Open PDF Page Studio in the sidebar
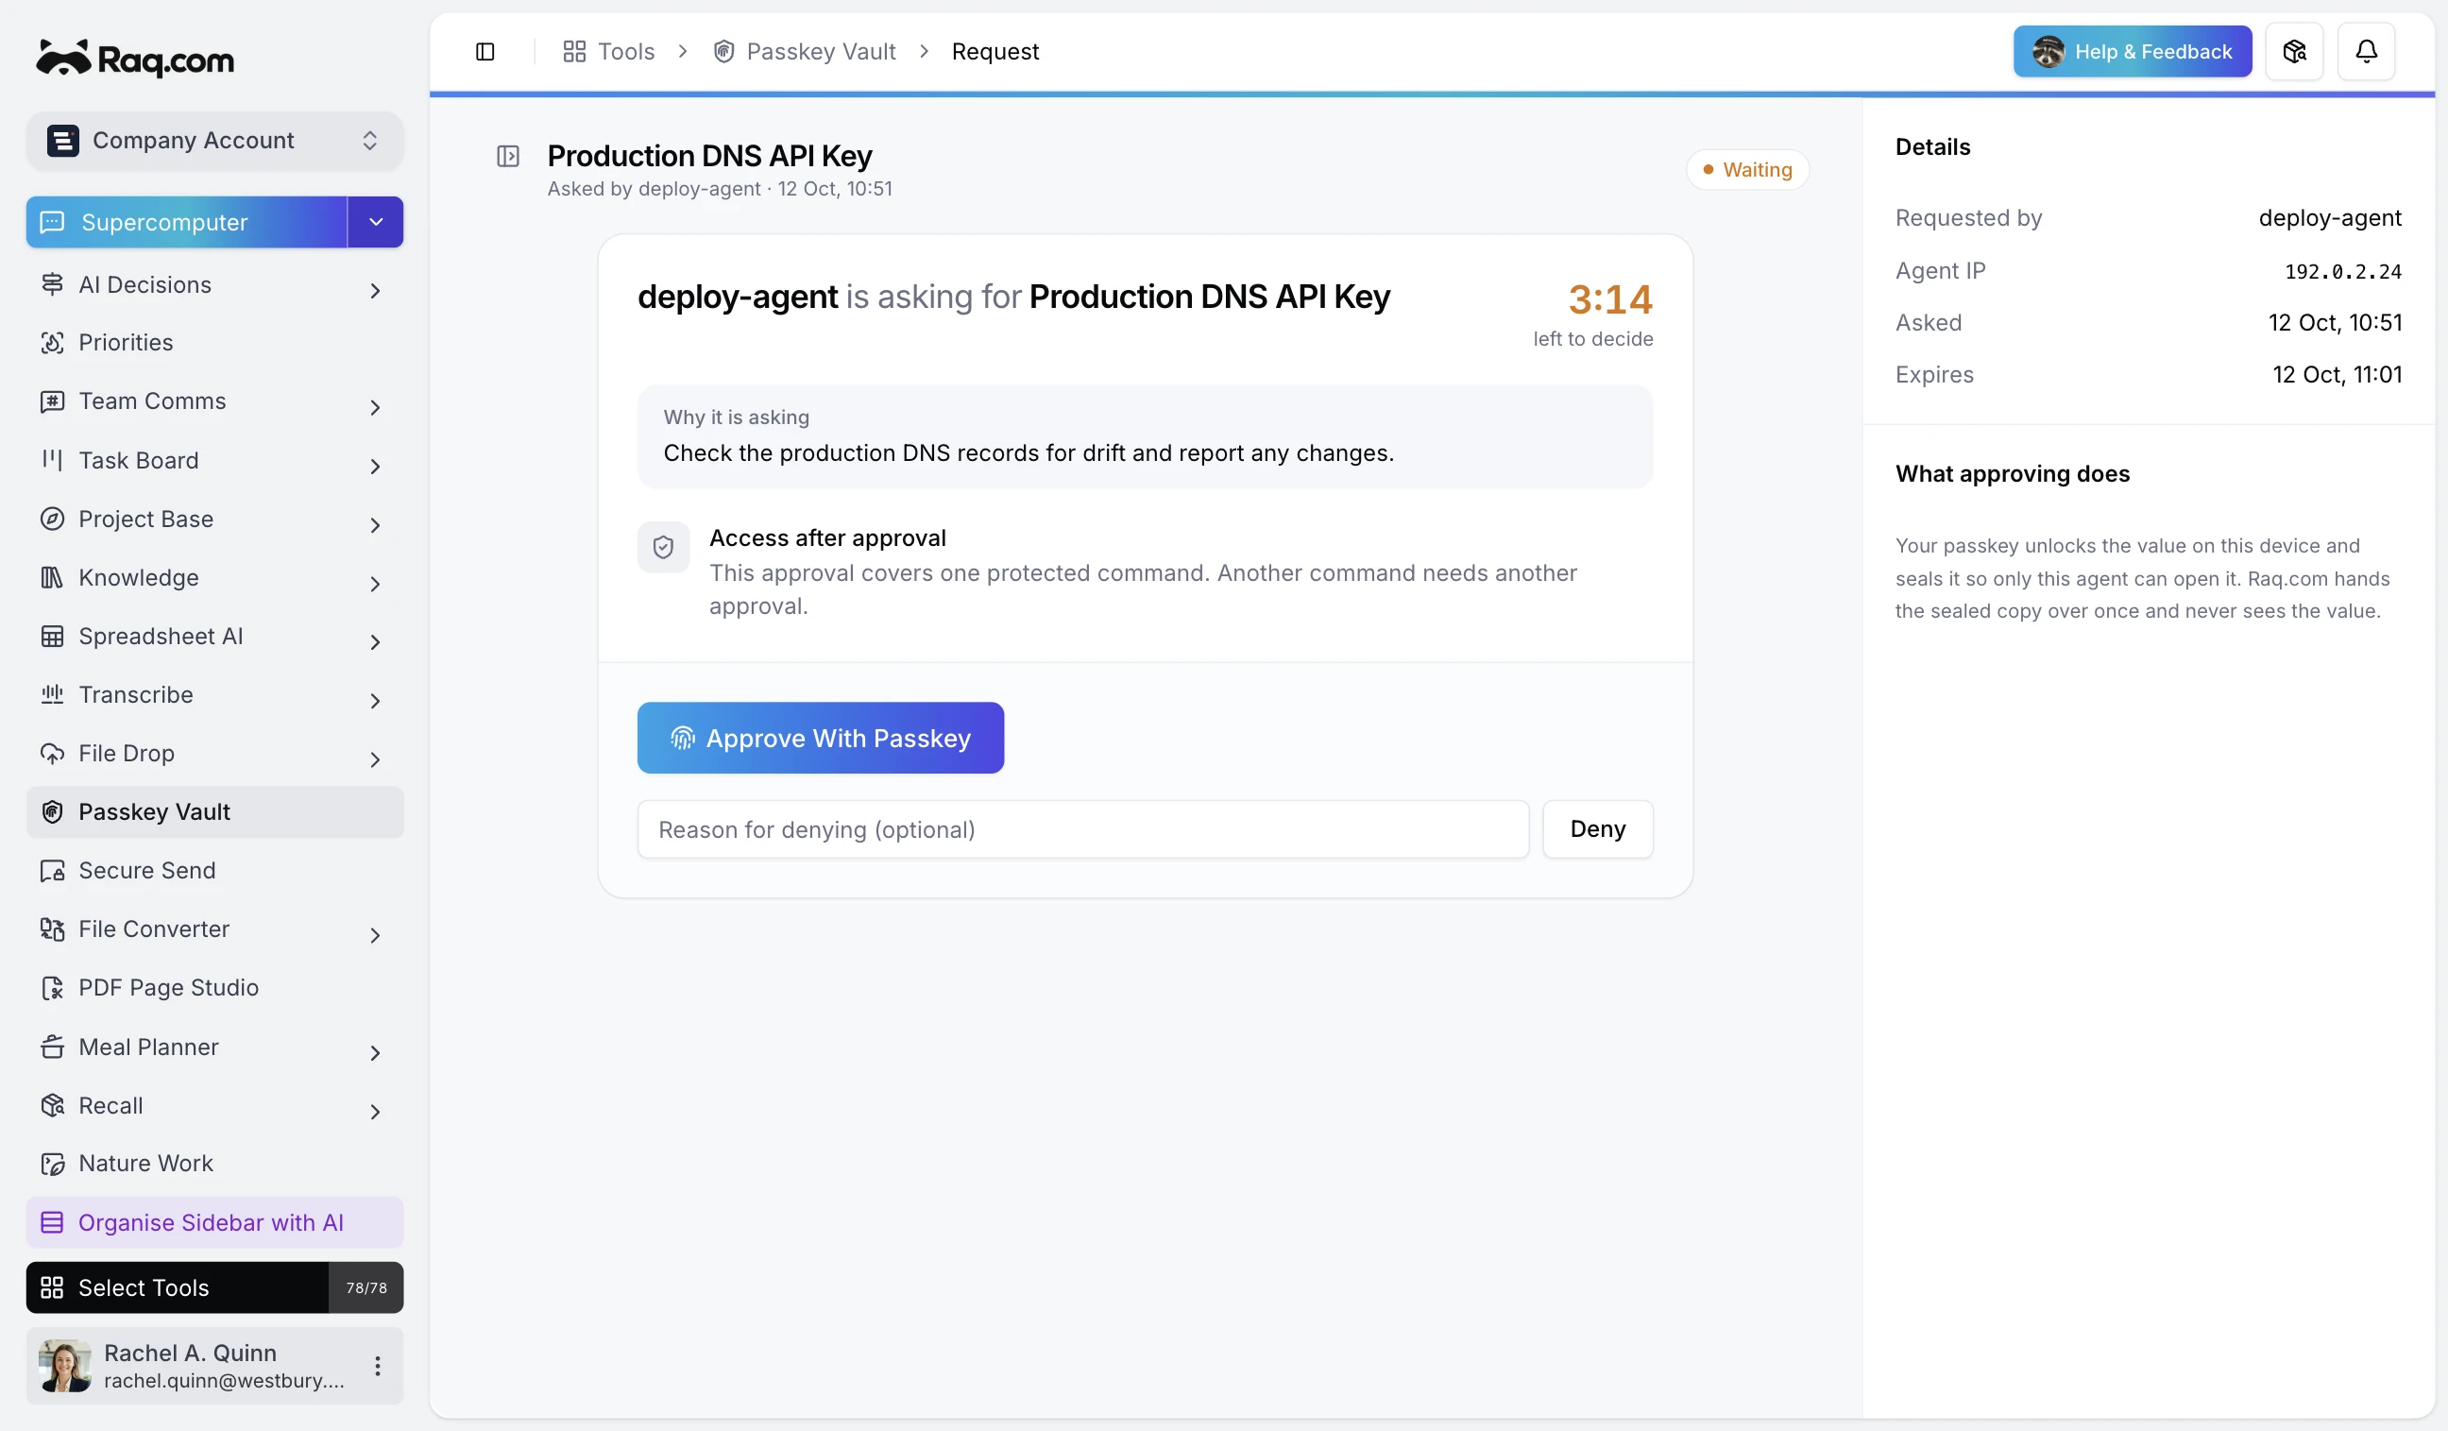The image size is (2448, 1431). point(214,988)
